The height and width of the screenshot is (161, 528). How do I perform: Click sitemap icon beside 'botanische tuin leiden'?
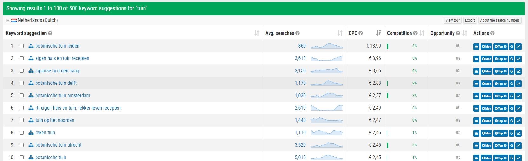[x=31, y=46]
